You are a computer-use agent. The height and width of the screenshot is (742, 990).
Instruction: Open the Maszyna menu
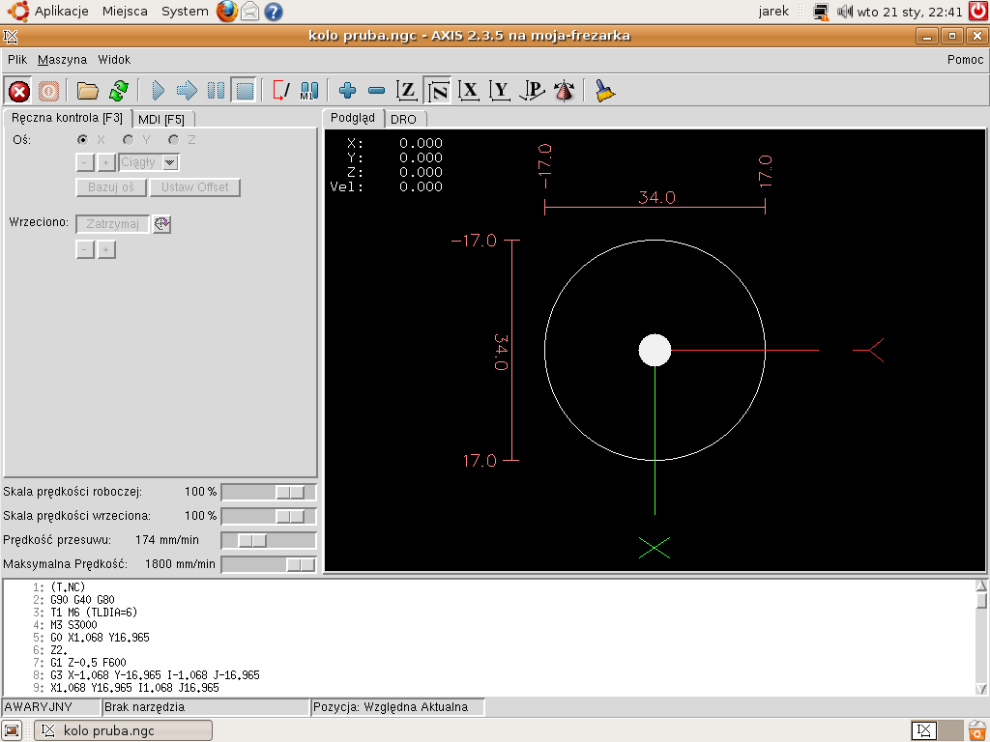coord(62,59)
